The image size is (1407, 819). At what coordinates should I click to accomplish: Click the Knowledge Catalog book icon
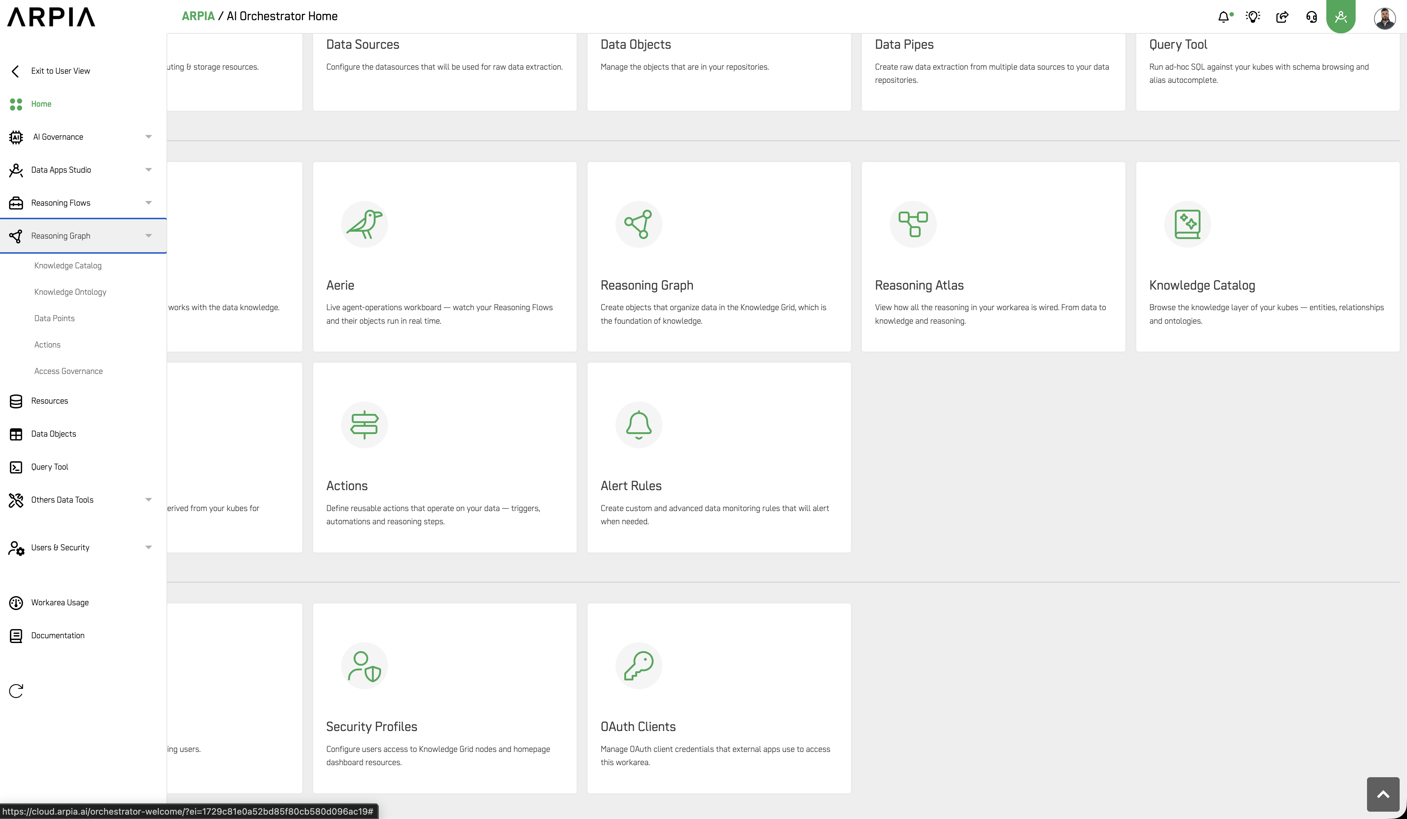tap(1188, 224)
